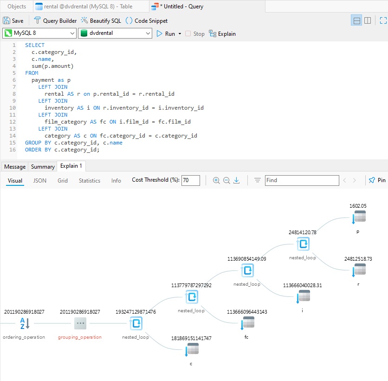Run the SQL query

(166, 34)
